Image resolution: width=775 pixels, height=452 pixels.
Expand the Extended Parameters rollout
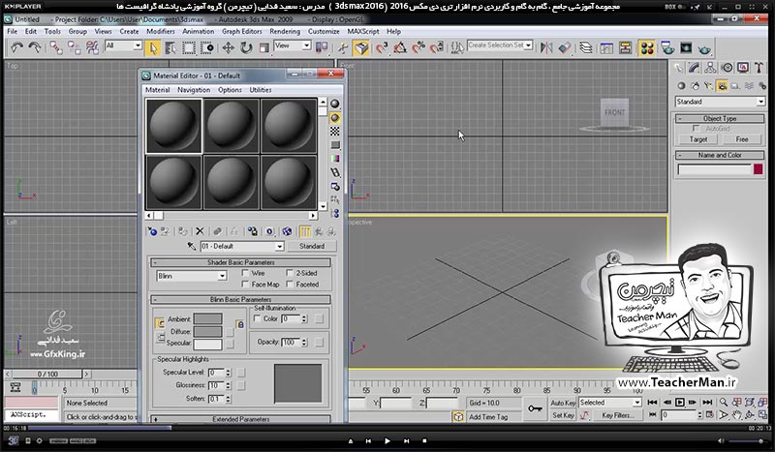(240, 419)
